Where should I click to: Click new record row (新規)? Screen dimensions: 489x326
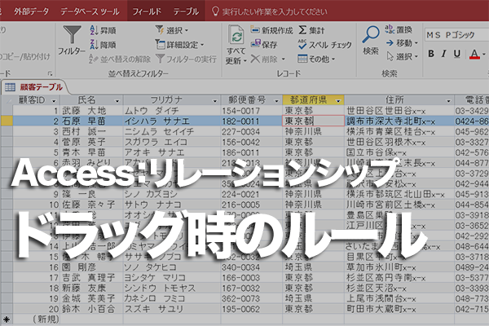(45, 319)
